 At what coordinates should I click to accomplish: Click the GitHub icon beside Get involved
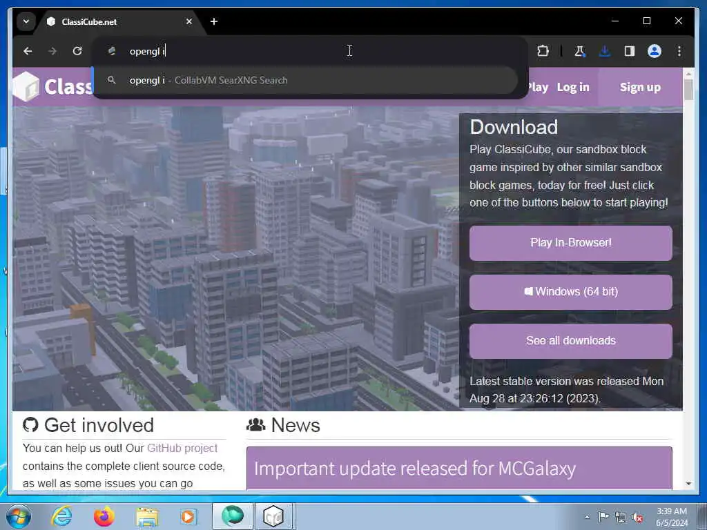click(30, 424)
